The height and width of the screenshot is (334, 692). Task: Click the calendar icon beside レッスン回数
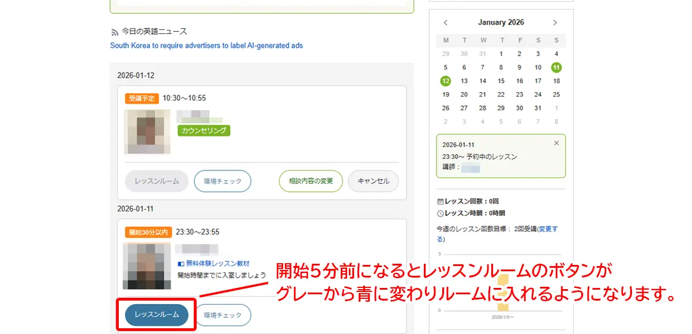[441, 202]
